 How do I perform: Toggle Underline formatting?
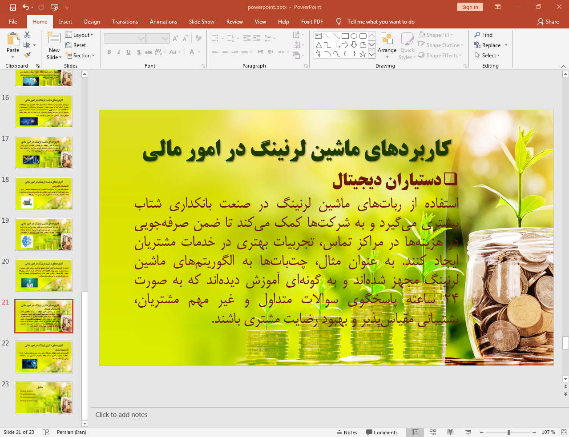pos(129,52)
